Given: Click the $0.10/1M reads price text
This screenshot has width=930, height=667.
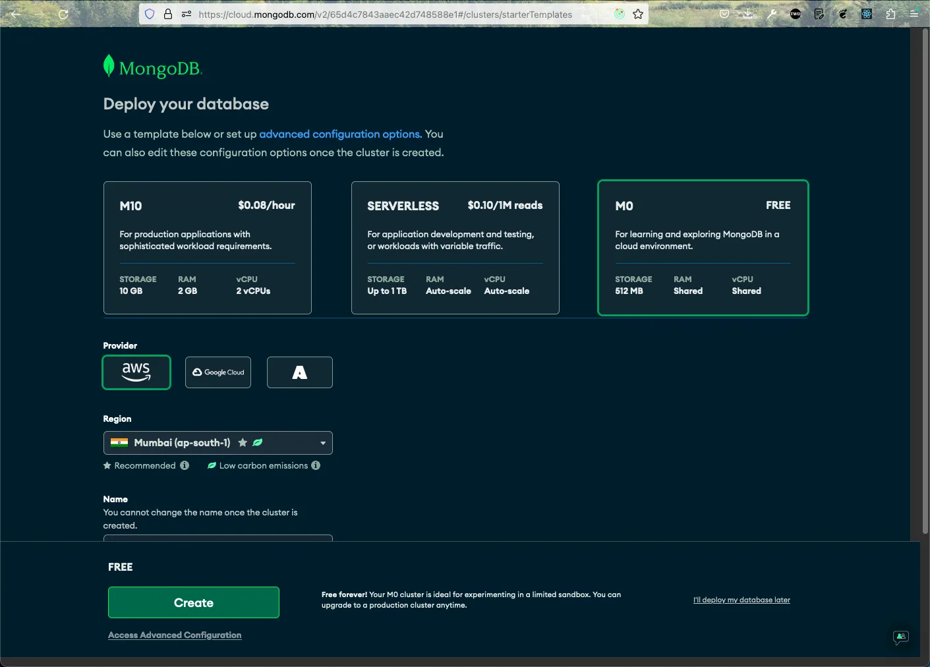Looking at the screenshot, I should [505, 205].
